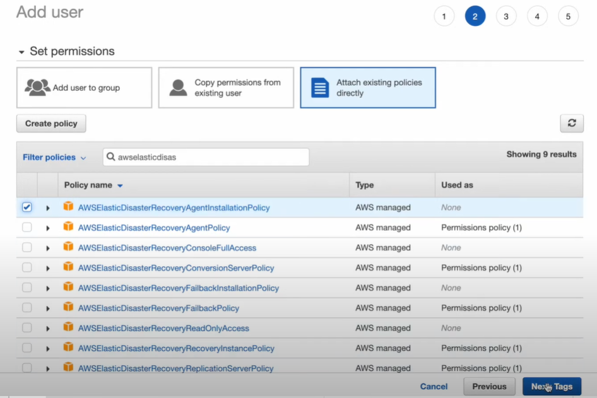Click orange box icon for AWSElasticDisasterRecoveryFailbackPolicy
Image resolution: width=597 pixels, height=398 pixels.
pyautogui.click(x=68, y=307)
